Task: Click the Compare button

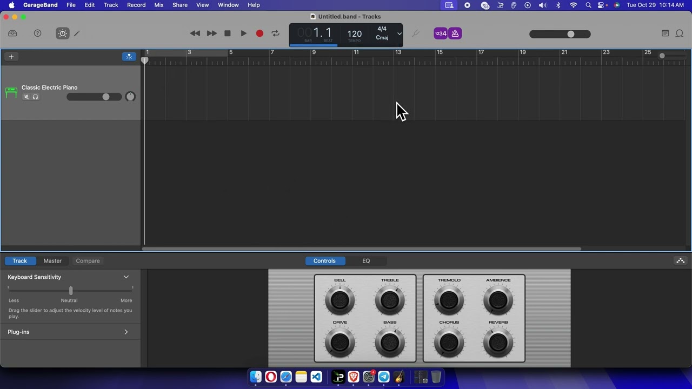Action: pyautogui.click(x=88, y=261)
